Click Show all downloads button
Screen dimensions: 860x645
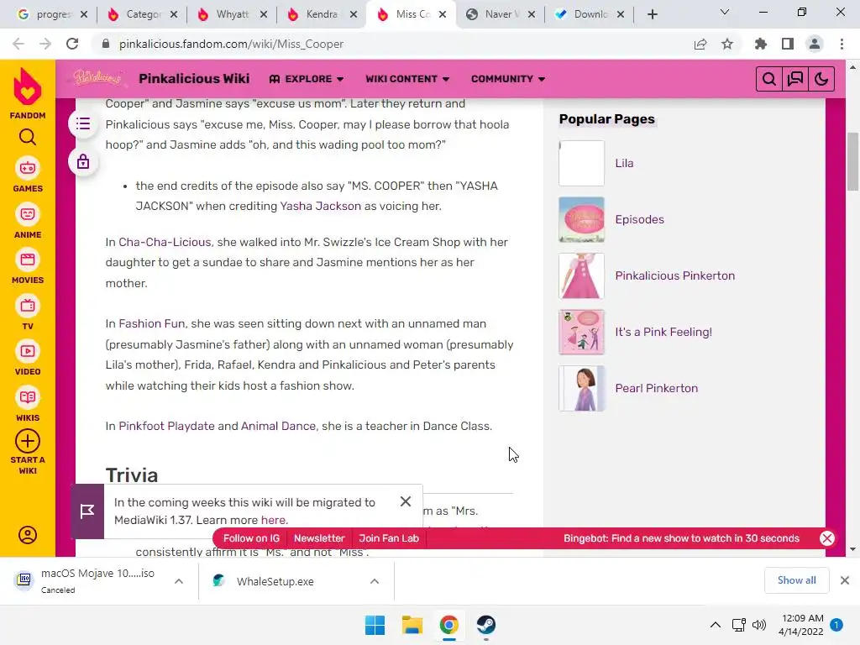tap(796, 580)
